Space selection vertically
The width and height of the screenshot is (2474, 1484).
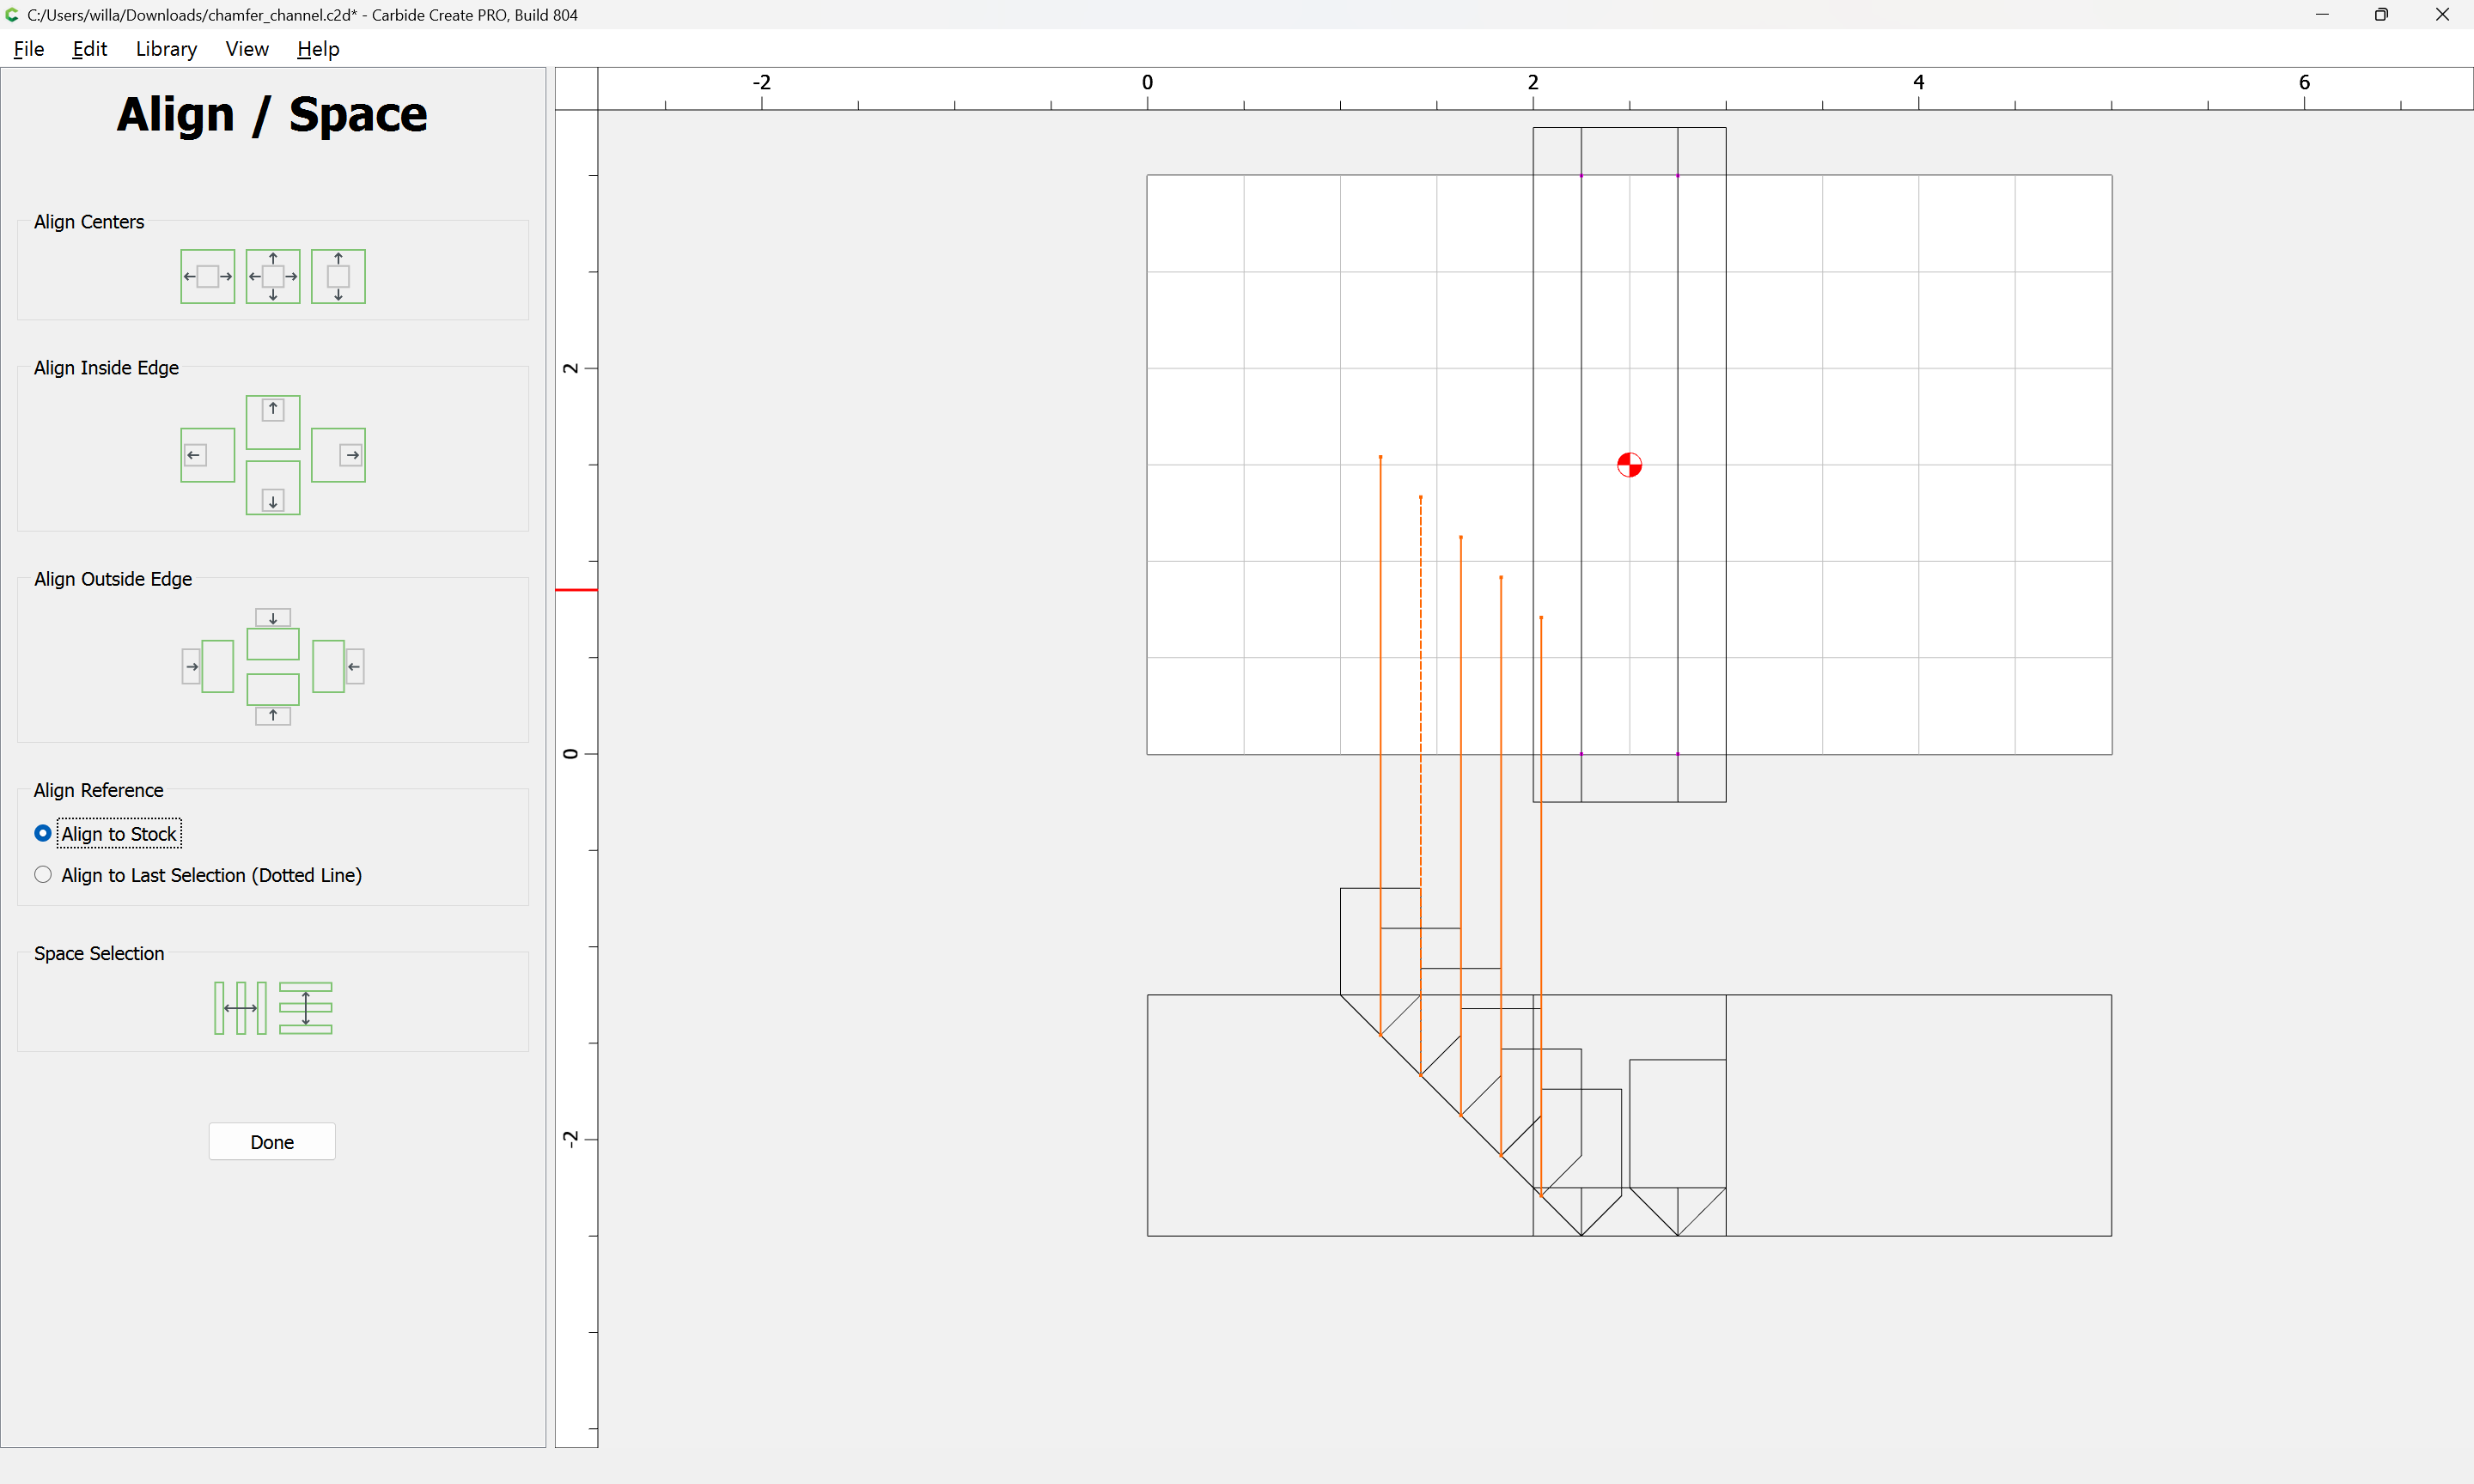(x=305, y=1008)
